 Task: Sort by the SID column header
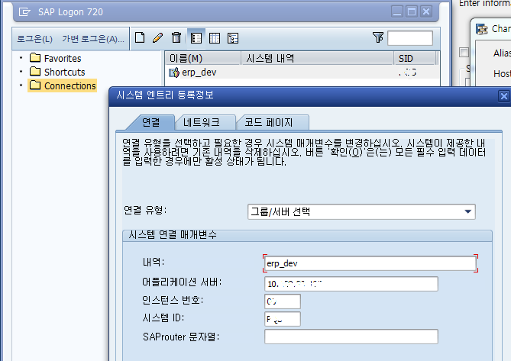pyautogui.click(x=415, y=58)
